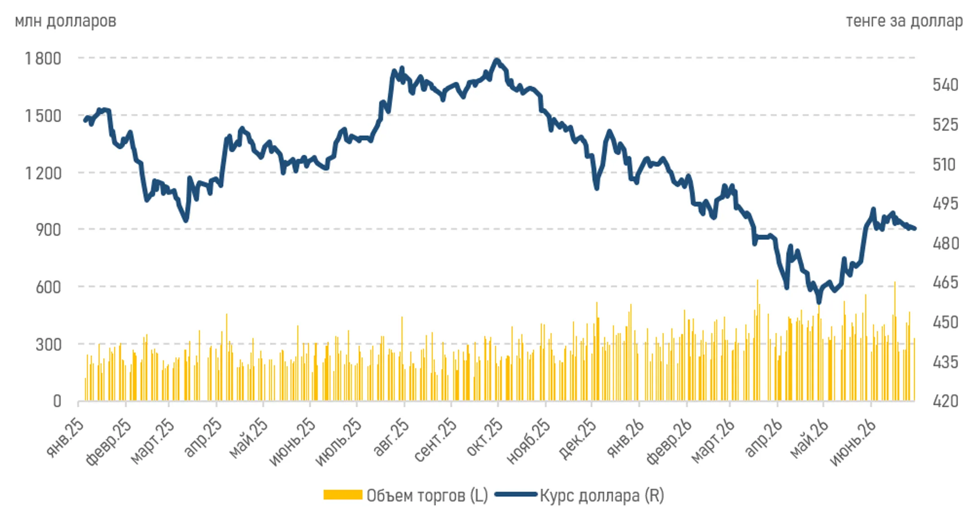
Task: Click the янв.25 x-axis label
Action: (65, 437)
